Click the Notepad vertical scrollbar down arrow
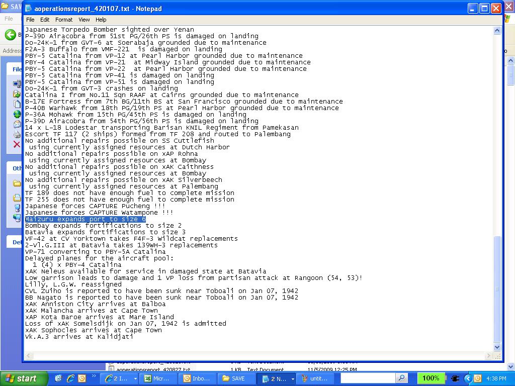This screenshot has height=386, width=515. point(497,347)
